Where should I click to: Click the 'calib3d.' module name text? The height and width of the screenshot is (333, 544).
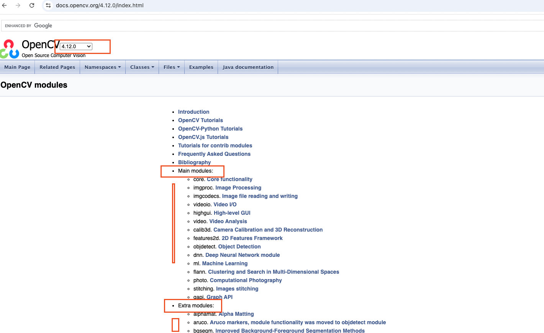click(x=203, y=230)
